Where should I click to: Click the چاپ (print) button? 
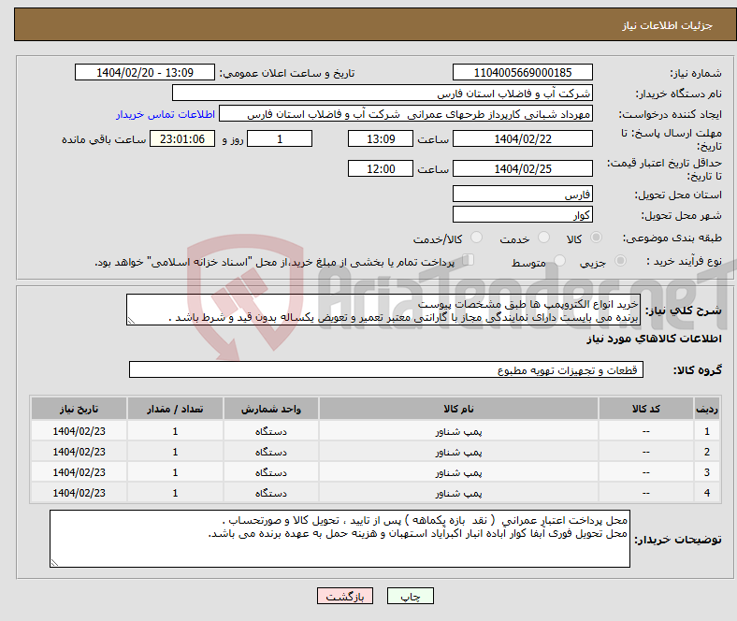click(x=410, y=596)
